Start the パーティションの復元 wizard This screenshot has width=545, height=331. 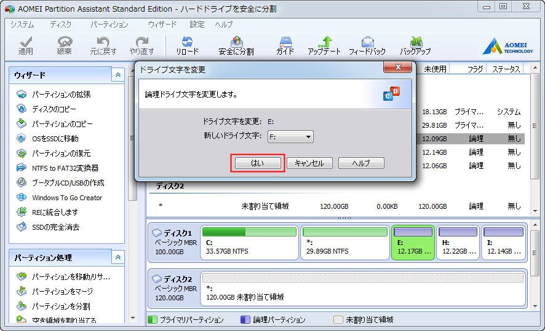tap(54, 154)
